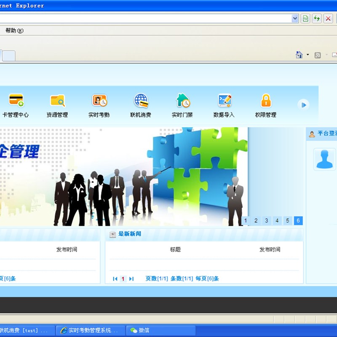Open the 实时门禁 access control icon
Viewport: 337px width, 337px height.
(x=183, y=100)
